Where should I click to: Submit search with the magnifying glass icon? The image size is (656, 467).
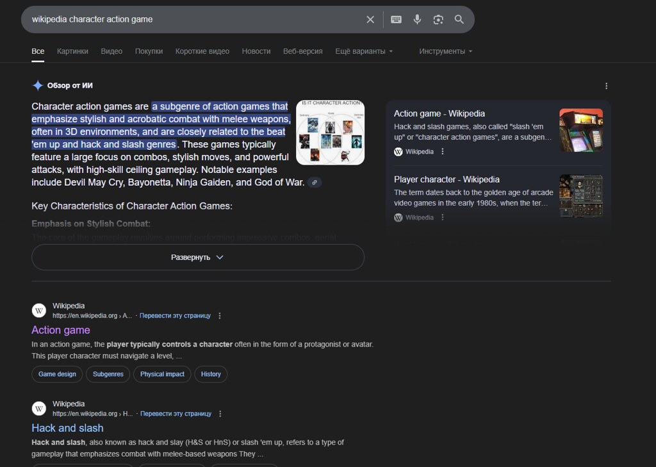459,19
